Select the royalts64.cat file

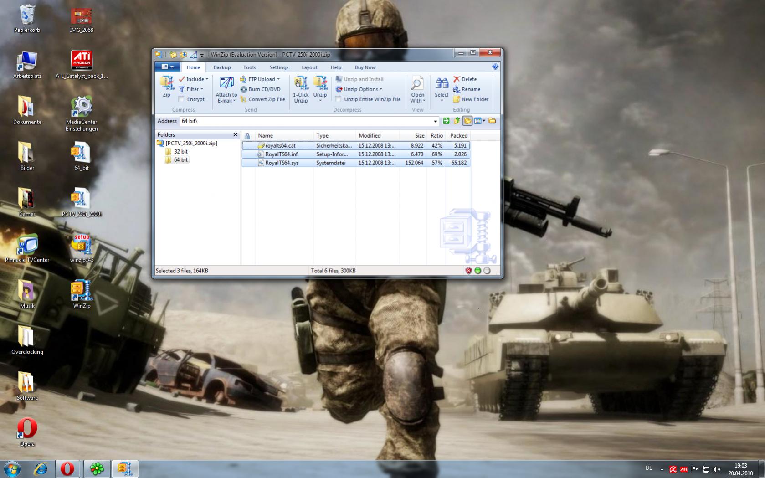tap(356, 146)
